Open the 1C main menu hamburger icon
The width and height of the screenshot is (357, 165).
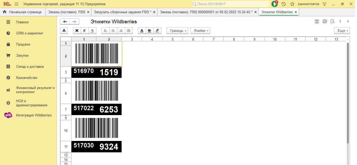tap(16, 4)
